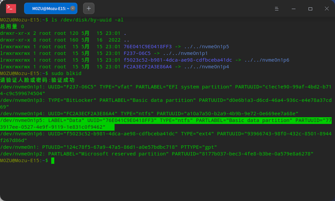Maximize the terminal window
Viewport: 335px width, 201px height.
pyautogui.click(x=310, y=8)
